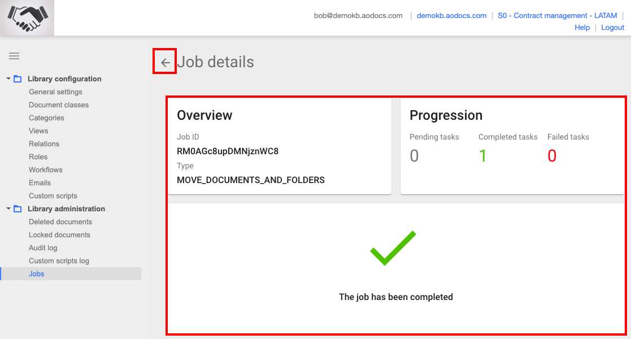
Task: Open S0 - Contract management - LATAM link
Action: [557, 16]
